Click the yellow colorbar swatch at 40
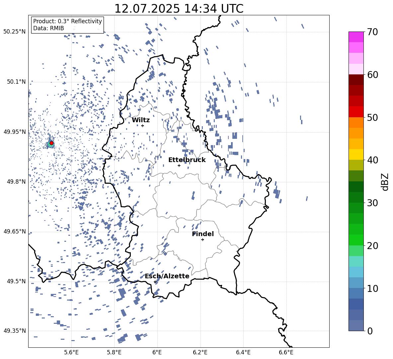This screenshot has width=393, height=359. coord(356,155)
